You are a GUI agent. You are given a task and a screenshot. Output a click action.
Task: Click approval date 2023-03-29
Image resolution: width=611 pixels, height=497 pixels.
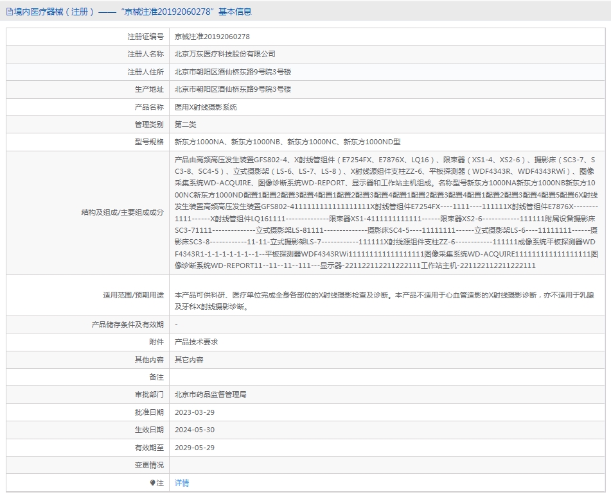195,412
